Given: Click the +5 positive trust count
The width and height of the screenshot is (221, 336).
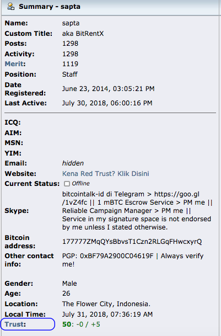Looking at the screenshot, I should [x=95, y=324].
